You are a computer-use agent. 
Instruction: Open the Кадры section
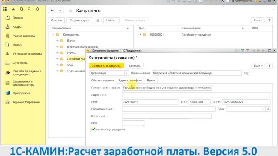pyautogui.click(x=17, y=27)
